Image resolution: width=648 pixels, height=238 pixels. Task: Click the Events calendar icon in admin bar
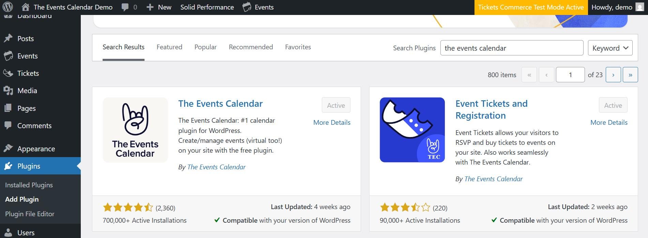[247, 7]
